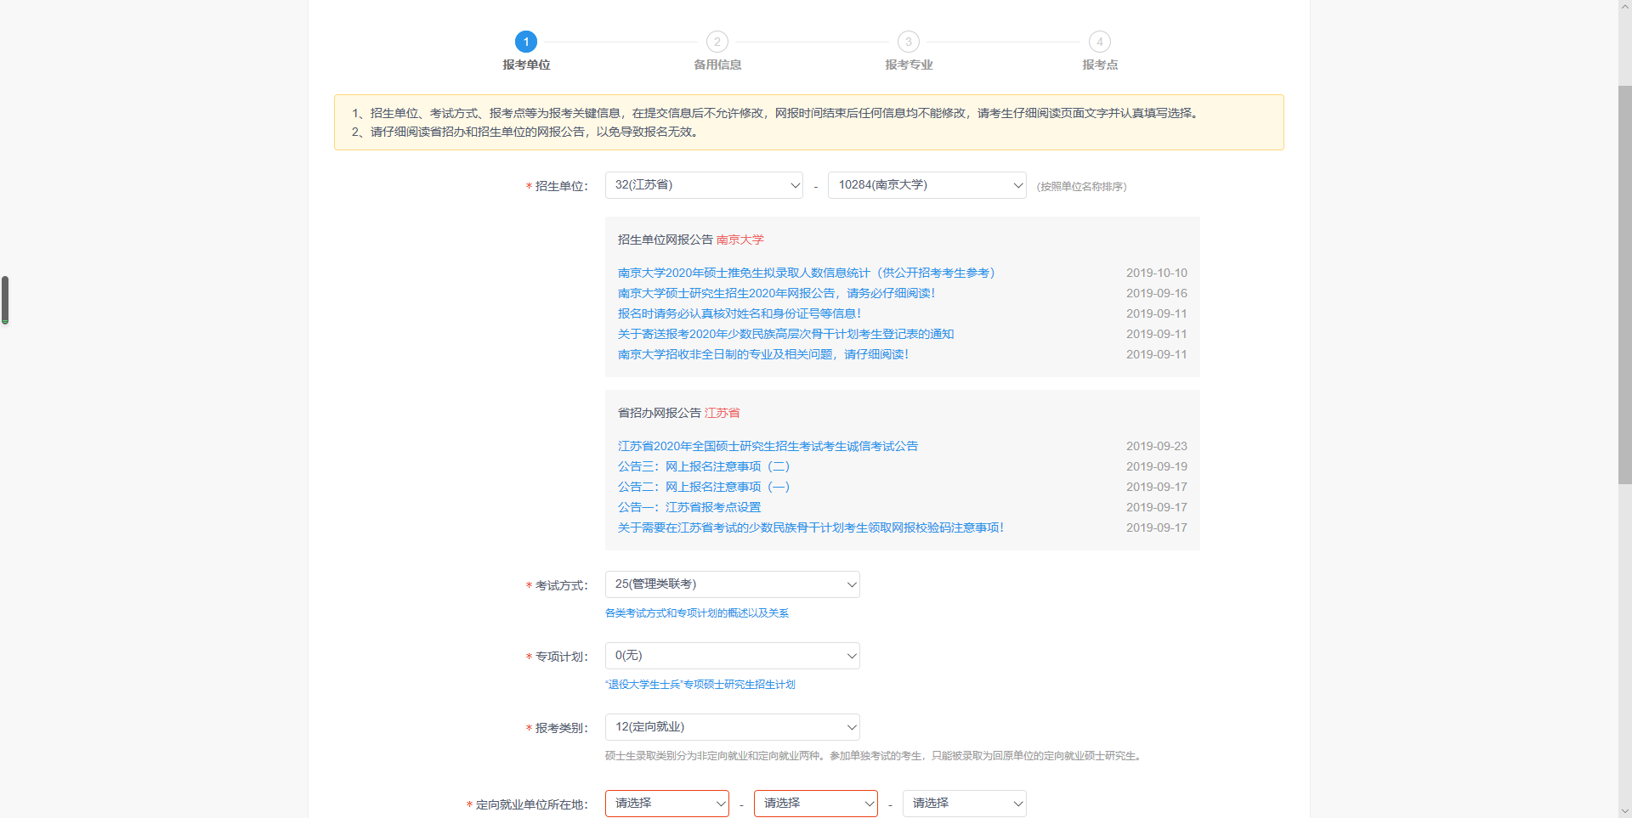Open "退役大学生士兵"专项硕士研究生招生计划 link

click(x=700, y=685)
